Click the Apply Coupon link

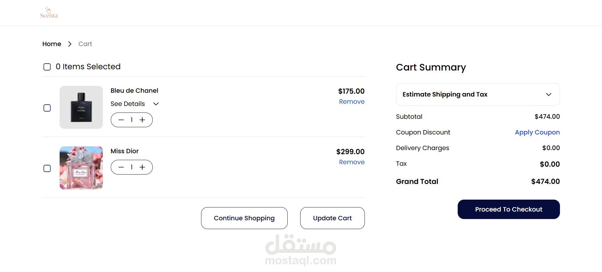click(537, 133)
